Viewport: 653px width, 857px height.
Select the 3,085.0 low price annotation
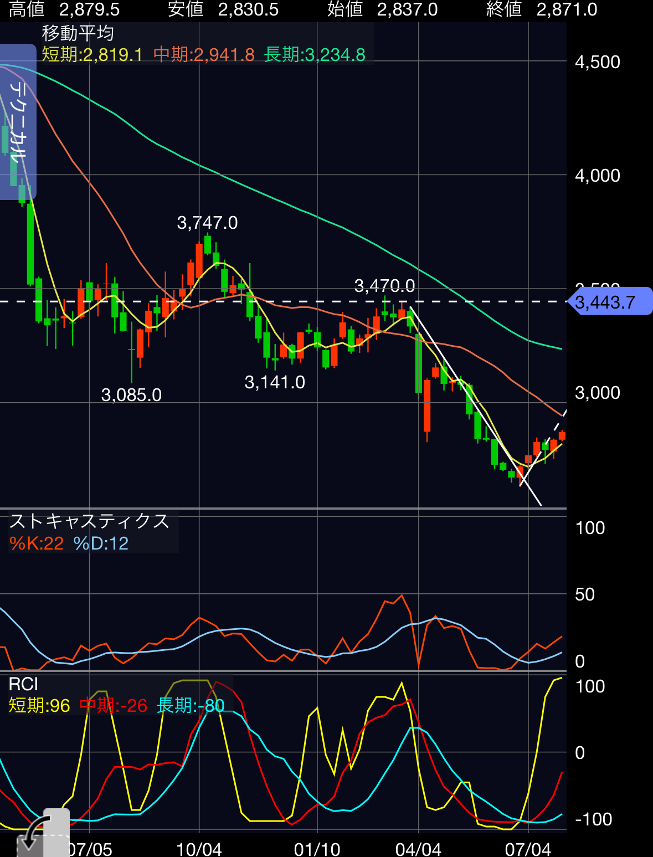pos(131,395)
